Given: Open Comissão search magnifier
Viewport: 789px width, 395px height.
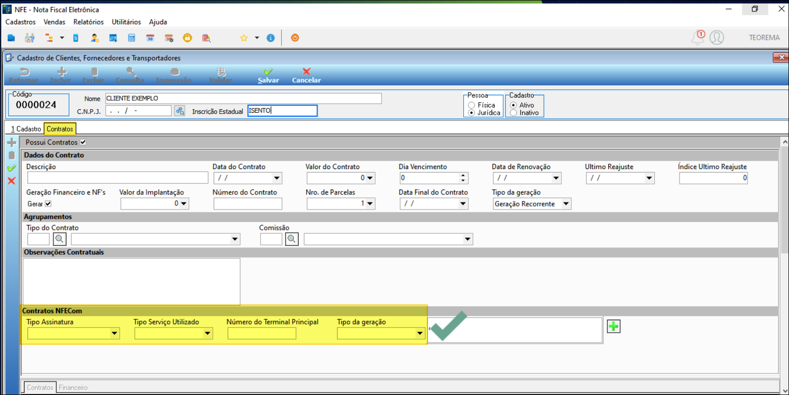Looking at the screenshot, I should pyautogui.click(x=292, y=239).
